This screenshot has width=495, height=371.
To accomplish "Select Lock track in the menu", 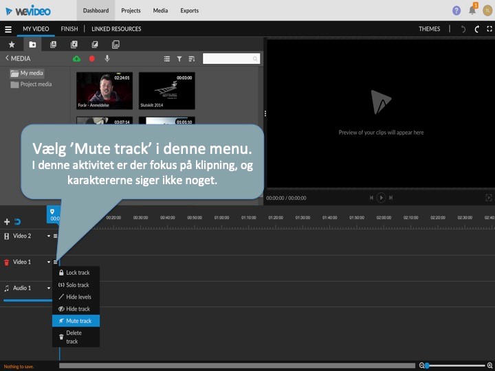I will coord(76,273).
